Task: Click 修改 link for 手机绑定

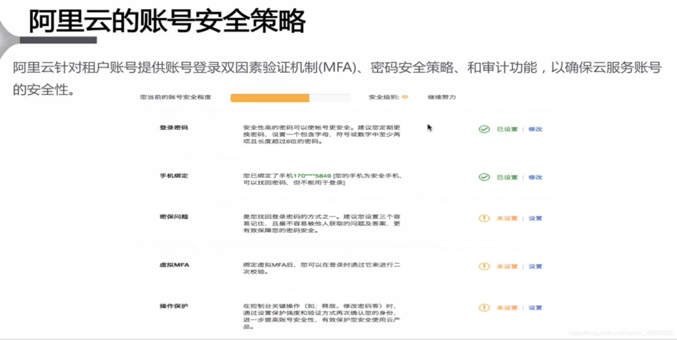Action: click(535, 178)
